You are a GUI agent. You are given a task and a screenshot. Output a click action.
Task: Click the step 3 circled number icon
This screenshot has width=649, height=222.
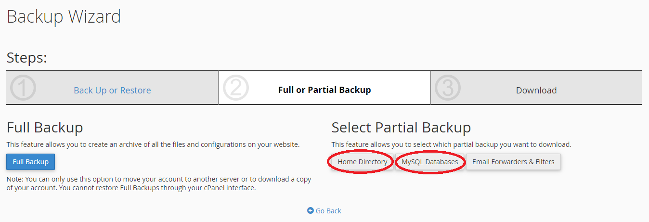tap(448, 88)
